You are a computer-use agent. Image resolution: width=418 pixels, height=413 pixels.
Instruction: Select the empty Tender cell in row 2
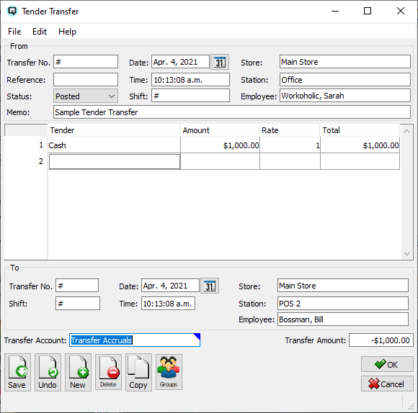(x=115, y=161)
